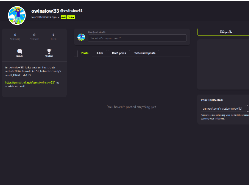Click the bio text mentioning dandy's world
The height and width of the screenshot is (186, 249).
point(33,71)
